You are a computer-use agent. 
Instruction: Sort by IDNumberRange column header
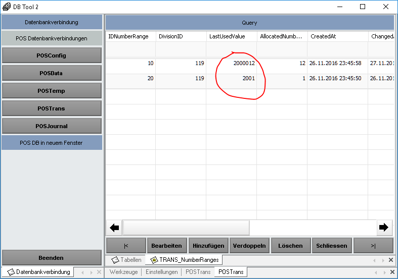coord(130,36)
